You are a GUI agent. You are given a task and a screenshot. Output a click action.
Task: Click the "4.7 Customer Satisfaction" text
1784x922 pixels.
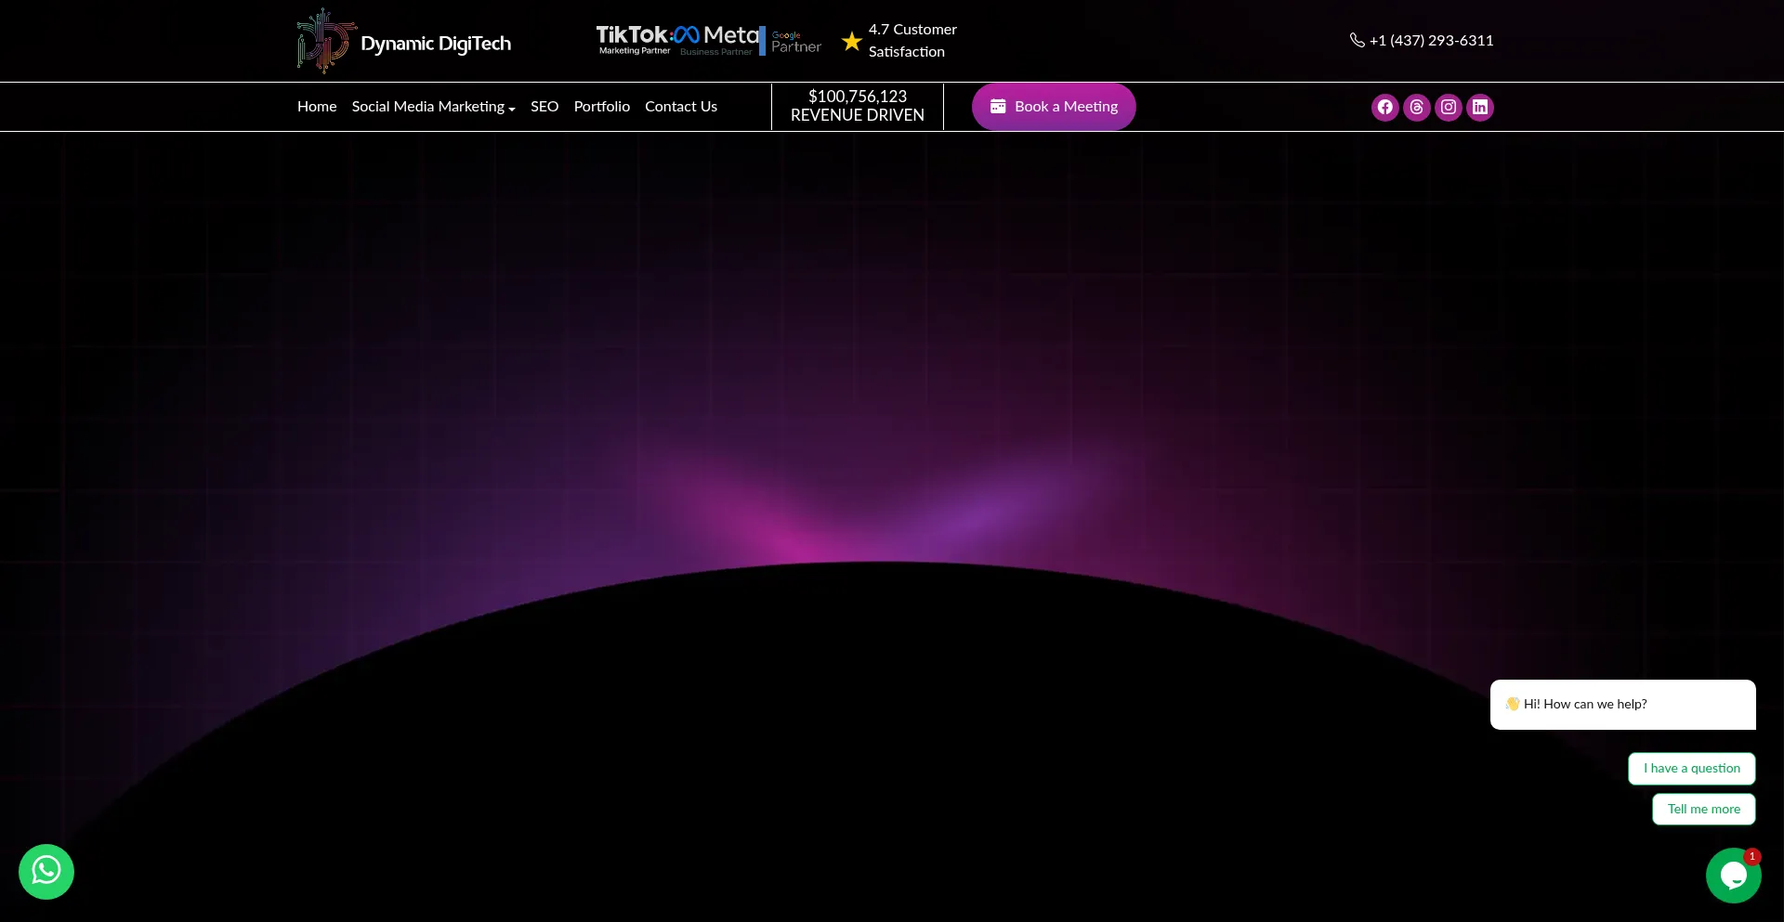pos(912,41)
